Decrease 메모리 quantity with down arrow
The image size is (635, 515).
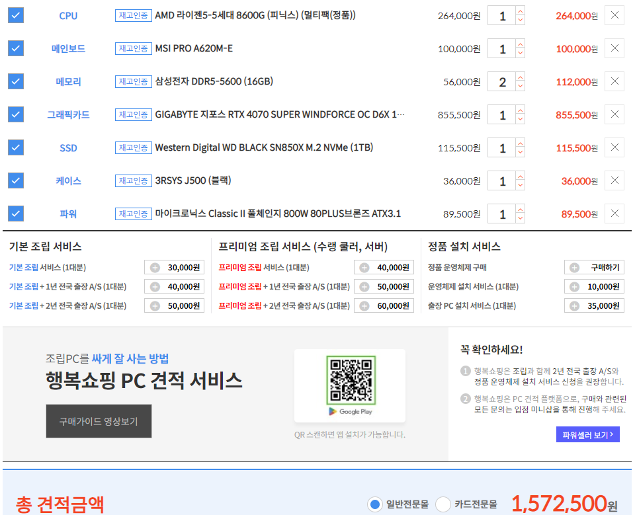pyautogui.click(x=521, y=86)
